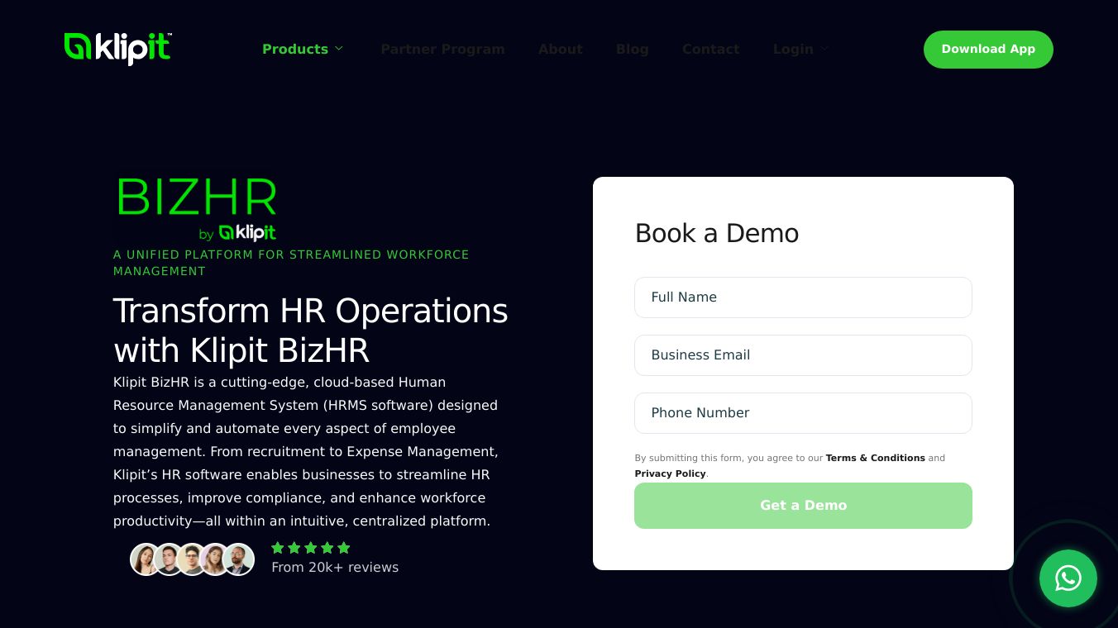This screenshot has width=1118, height=628.
Task: Click the "A UNIFIED PLATFORM FOR STREAMLINED WORKFORCE MANAGEMENT" tagline
Action: pyautogui.click(x=291, y=263)
